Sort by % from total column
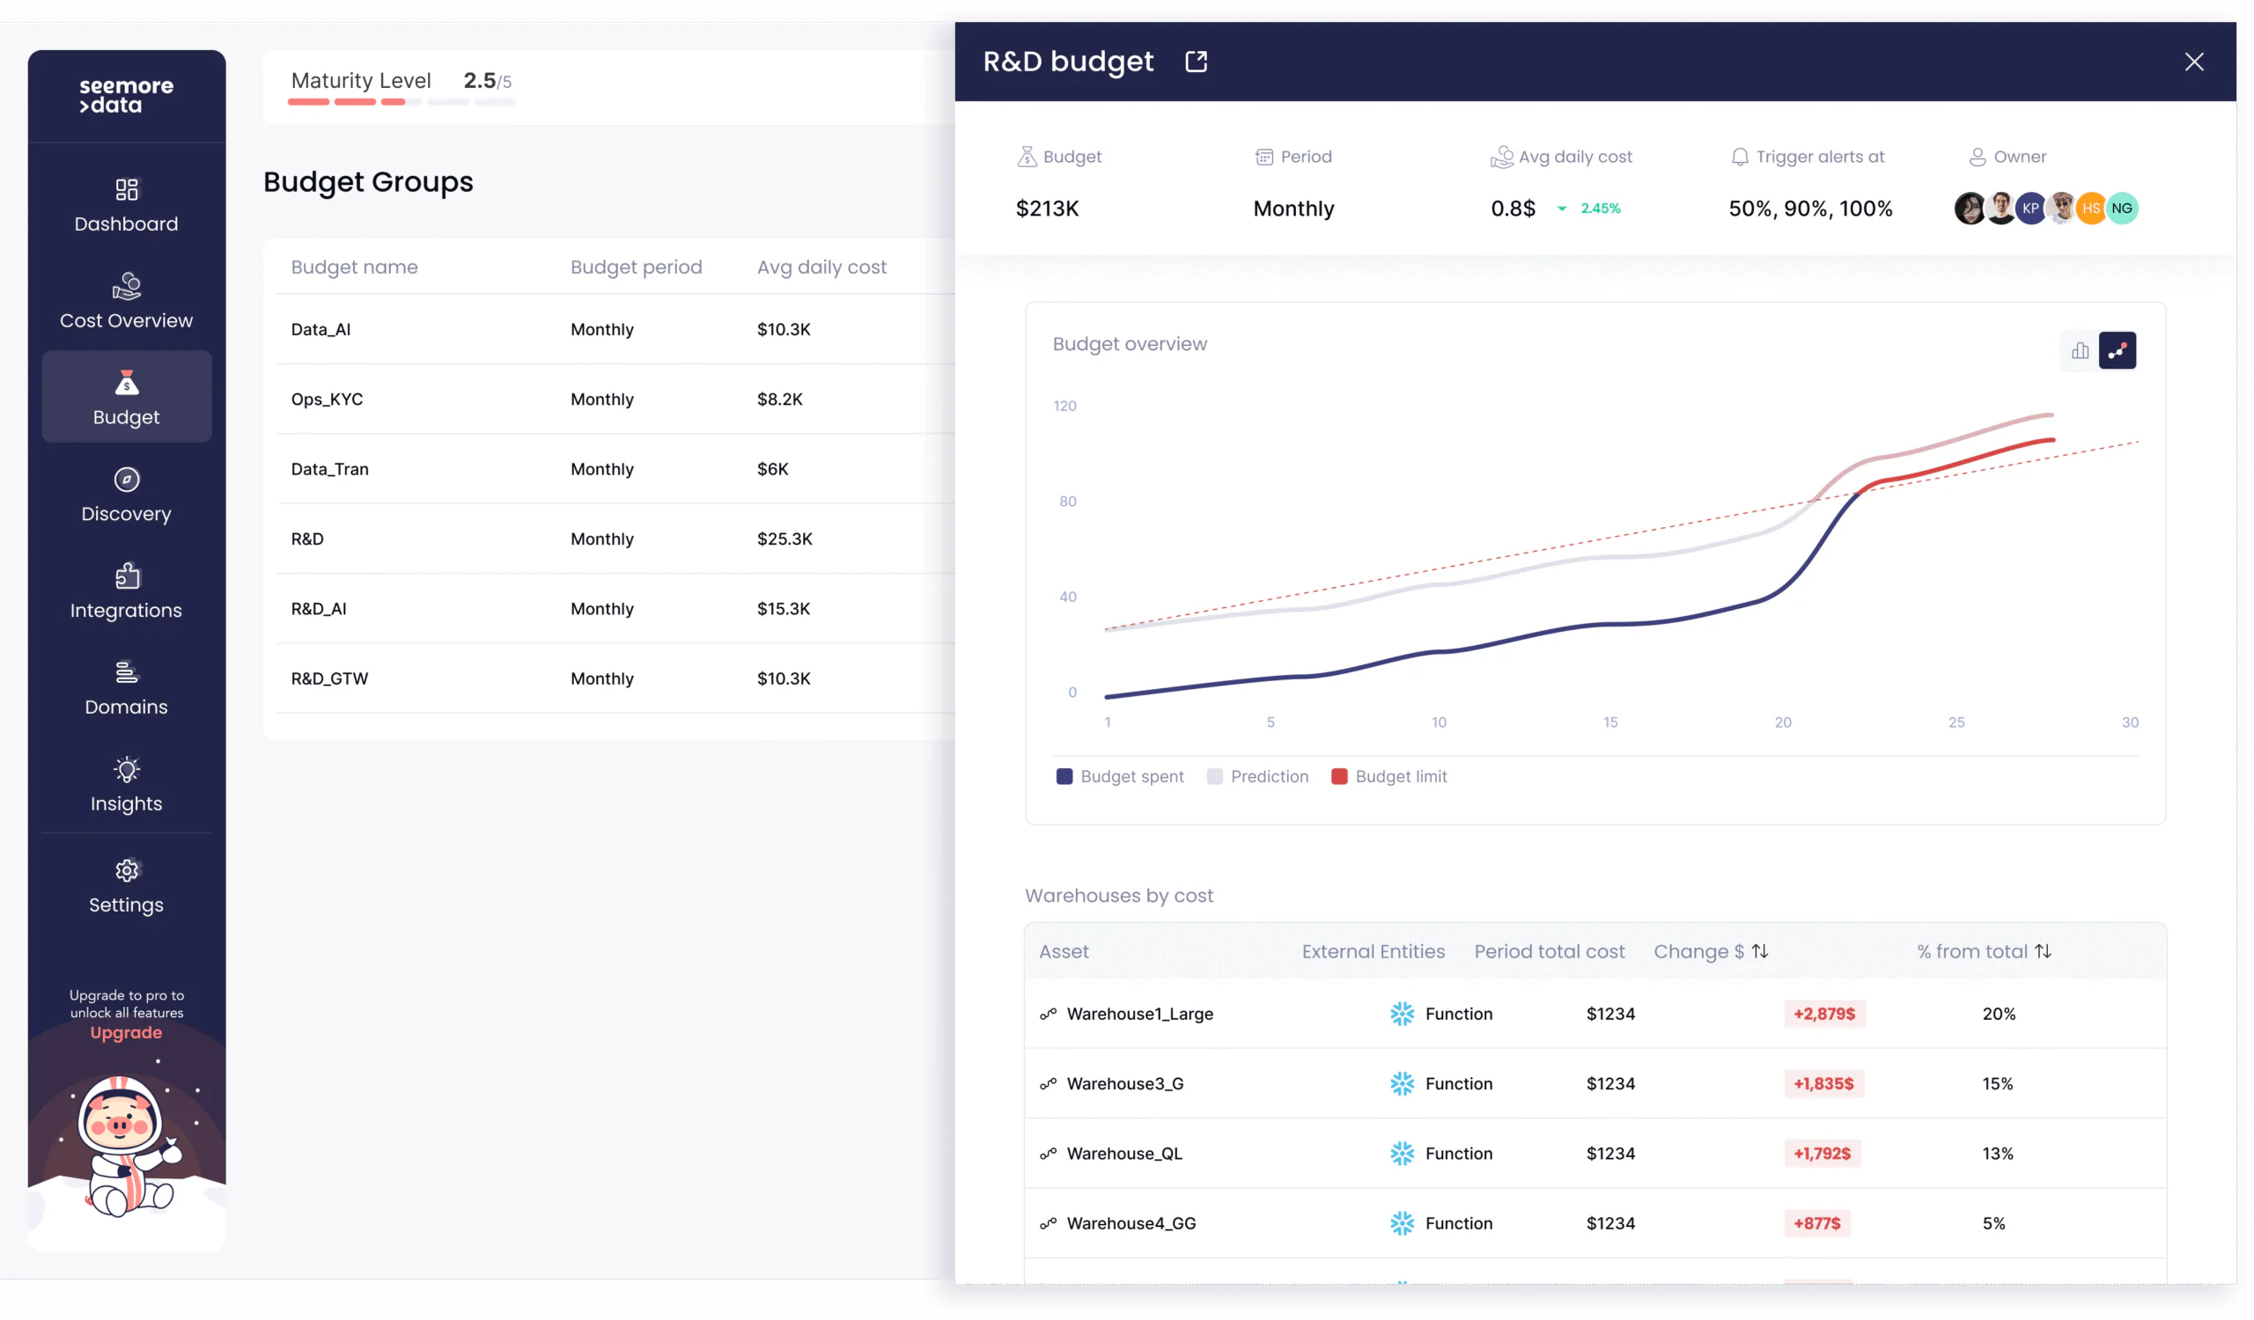The width and height of the screenshot is (2254, 1320). click(2043, 951)
